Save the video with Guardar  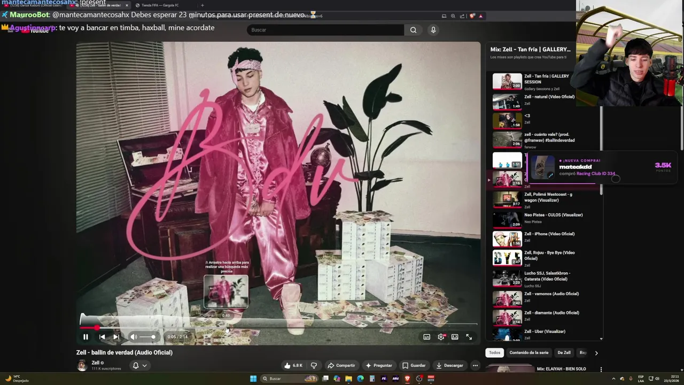click(x=414, y=365)
